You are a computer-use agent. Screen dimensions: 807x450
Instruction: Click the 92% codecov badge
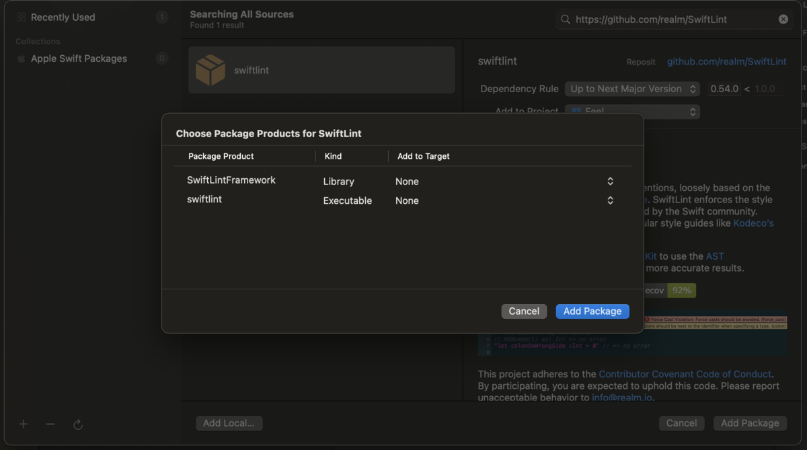tap(681, 291)
